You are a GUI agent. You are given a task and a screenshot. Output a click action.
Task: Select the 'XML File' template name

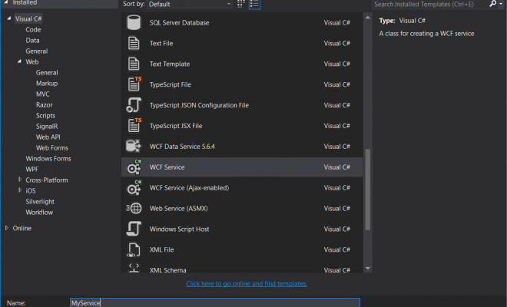[x=161, y=249]
